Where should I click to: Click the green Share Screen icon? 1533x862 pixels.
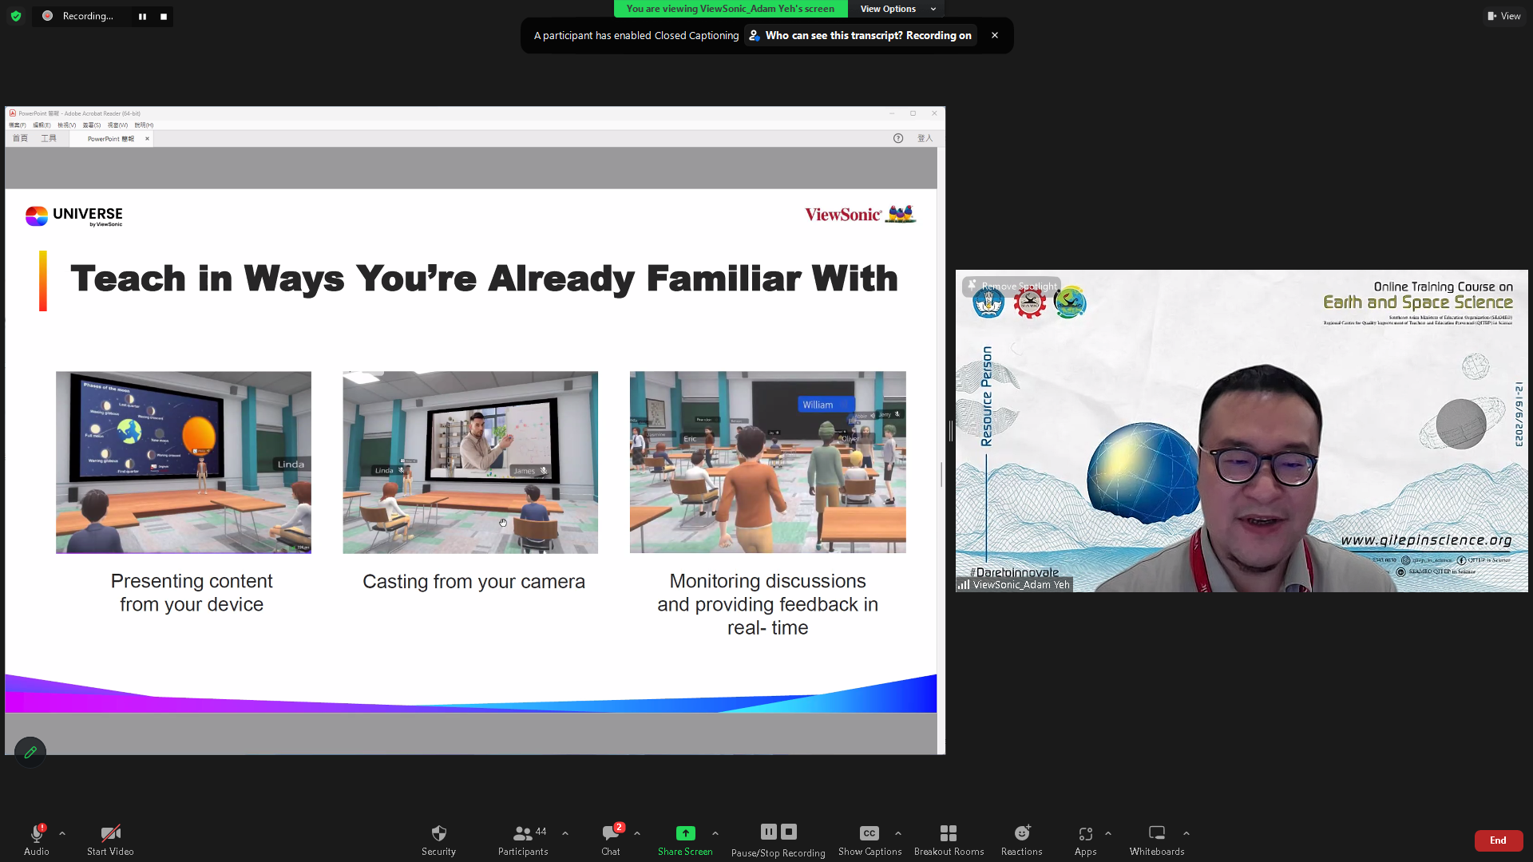pyautogui.click(x=685, y=833)
